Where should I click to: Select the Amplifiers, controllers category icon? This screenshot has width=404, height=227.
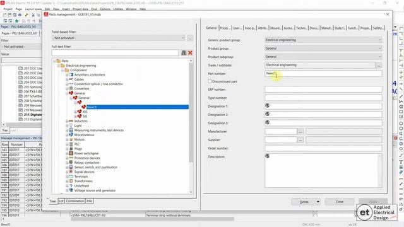tap(71, 74)
